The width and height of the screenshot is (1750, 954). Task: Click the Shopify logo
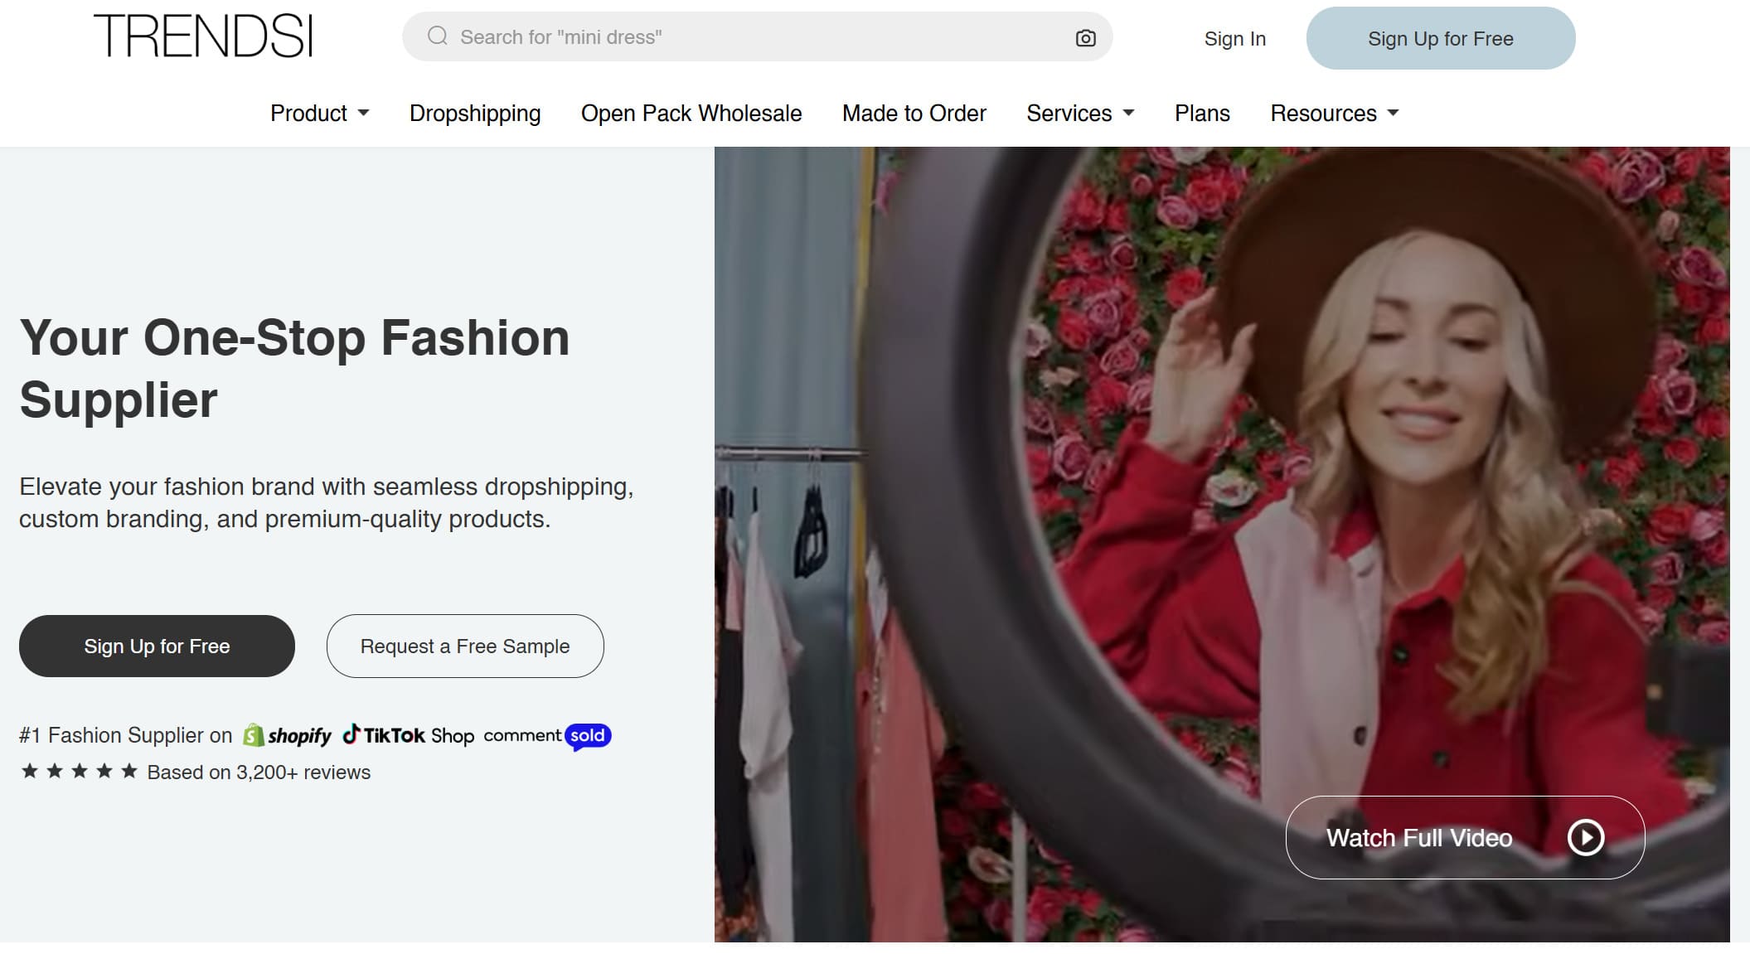pyautogui.click(x=287, y=735)
